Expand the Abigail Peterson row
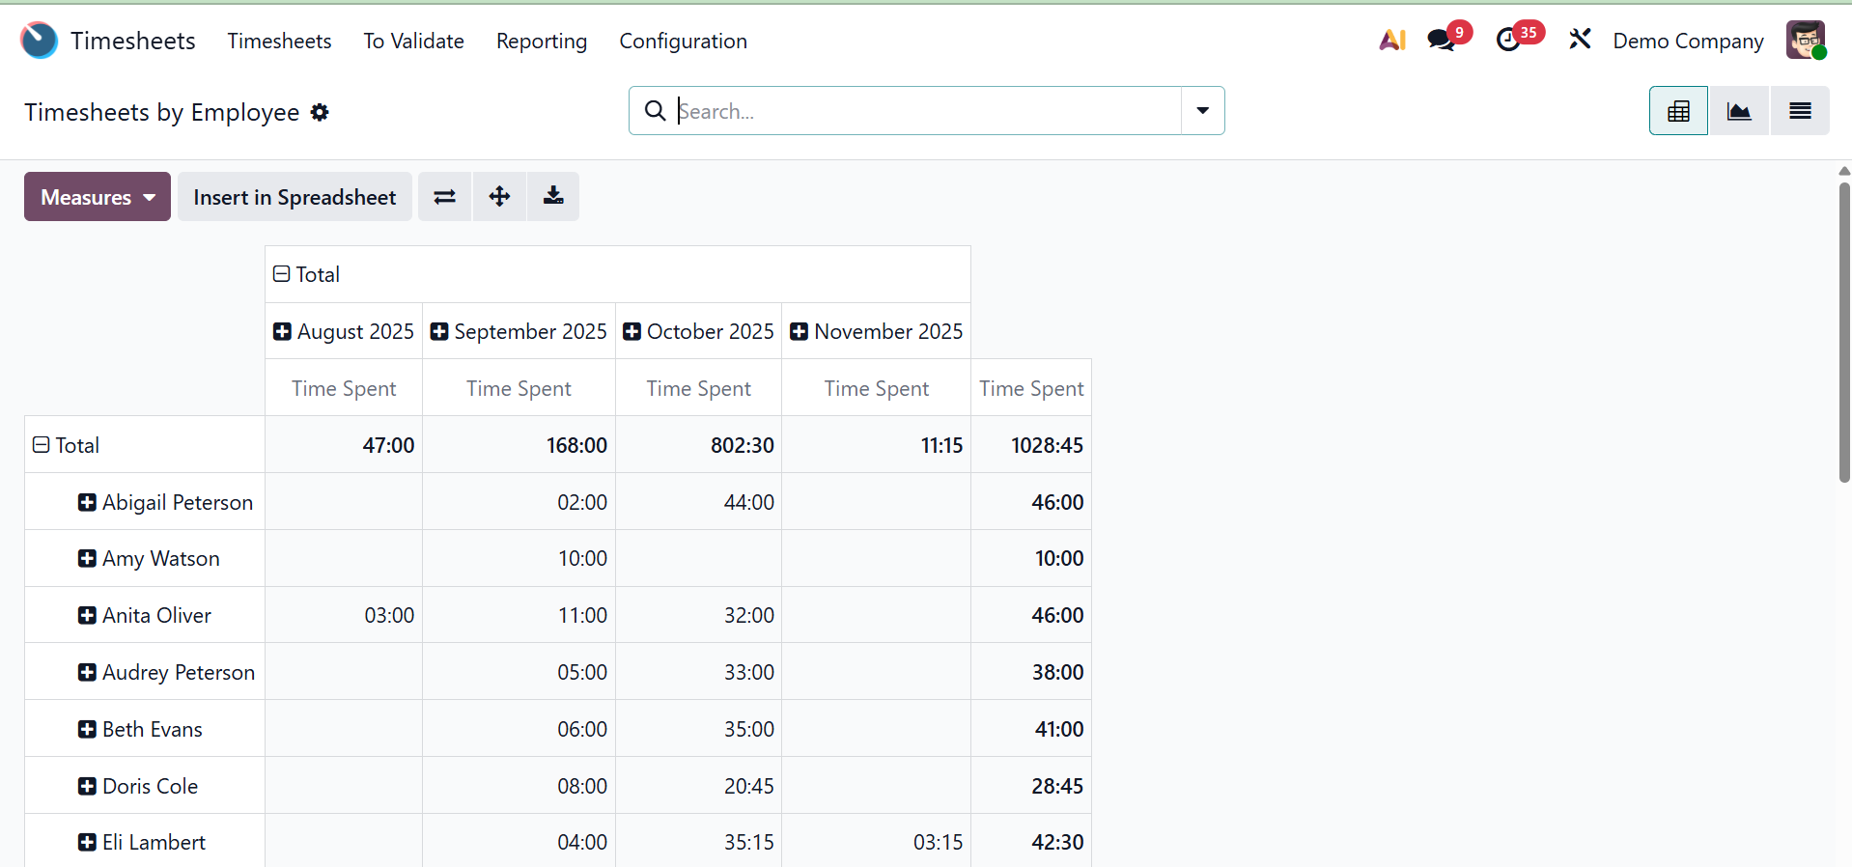The height and width of the screenshot is (867, 1852). (x=87, y=502)
